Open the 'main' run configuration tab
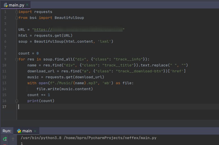Image resolution: width=219 pixels, height=145 pixels. click(27, 131)
